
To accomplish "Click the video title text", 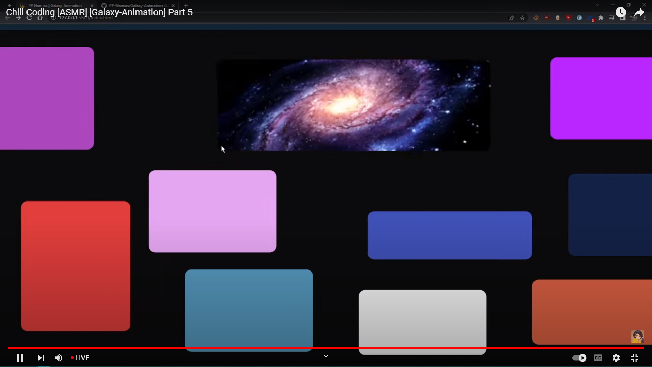I will tap(99, 12).
